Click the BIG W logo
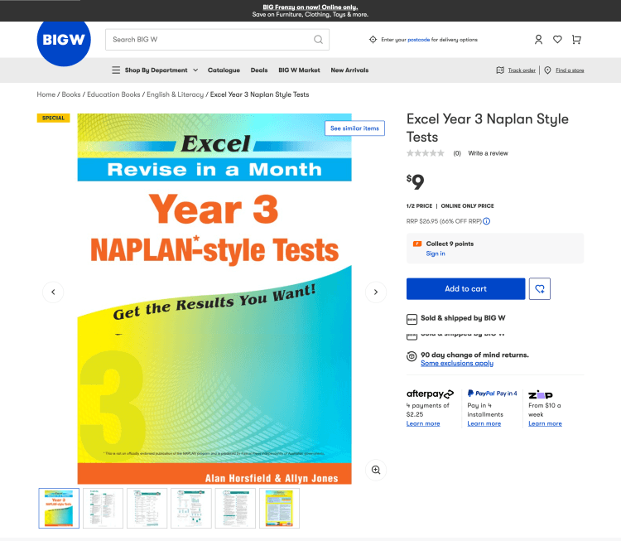 [x=64, y=40]
